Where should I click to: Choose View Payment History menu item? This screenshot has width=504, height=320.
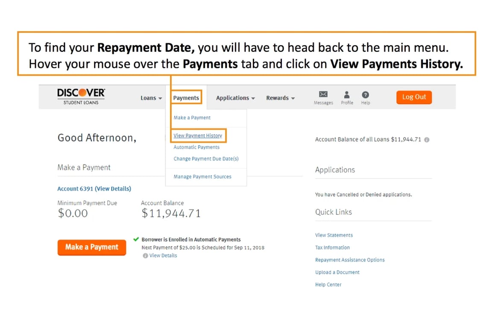(x=198, y=136)
